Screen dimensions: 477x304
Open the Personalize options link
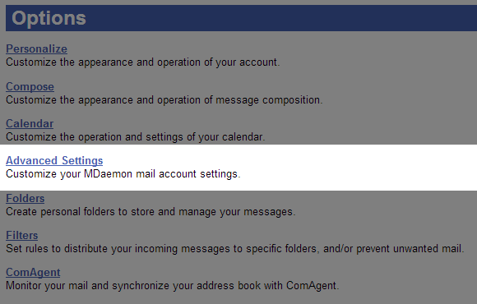(36, 49)
